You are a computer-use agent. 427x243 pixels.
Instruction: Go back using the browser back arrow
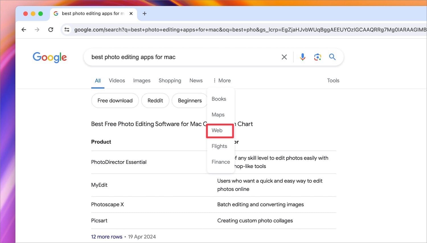coord(24,30)
